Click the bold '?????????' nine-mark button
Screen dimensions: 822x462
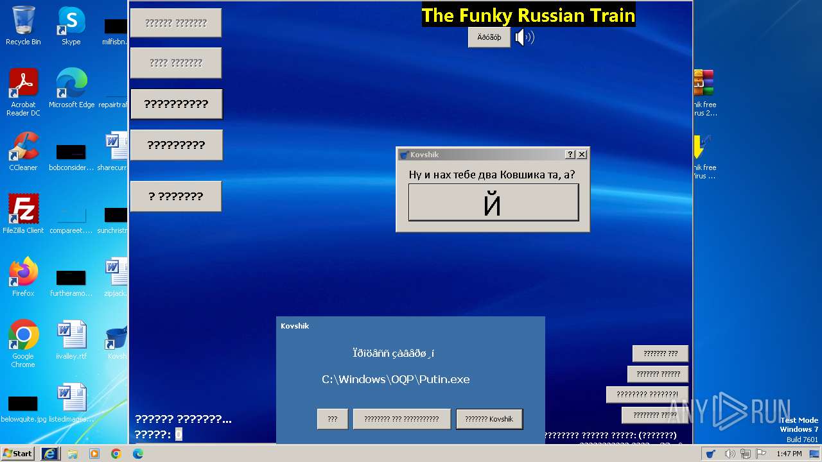[x=176, y=145]
